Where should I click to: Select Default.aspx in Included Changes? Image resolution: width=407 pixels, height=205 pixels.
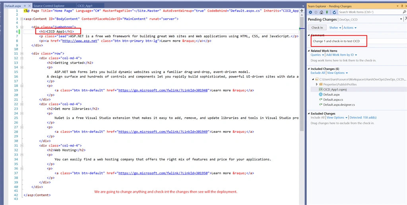pyautogui.click(x=331, y=95)
